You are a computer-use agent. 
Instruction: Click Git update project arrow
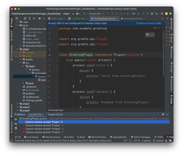click(x=139, y=13)
